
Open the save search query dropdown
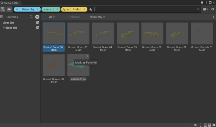[205, 9]
